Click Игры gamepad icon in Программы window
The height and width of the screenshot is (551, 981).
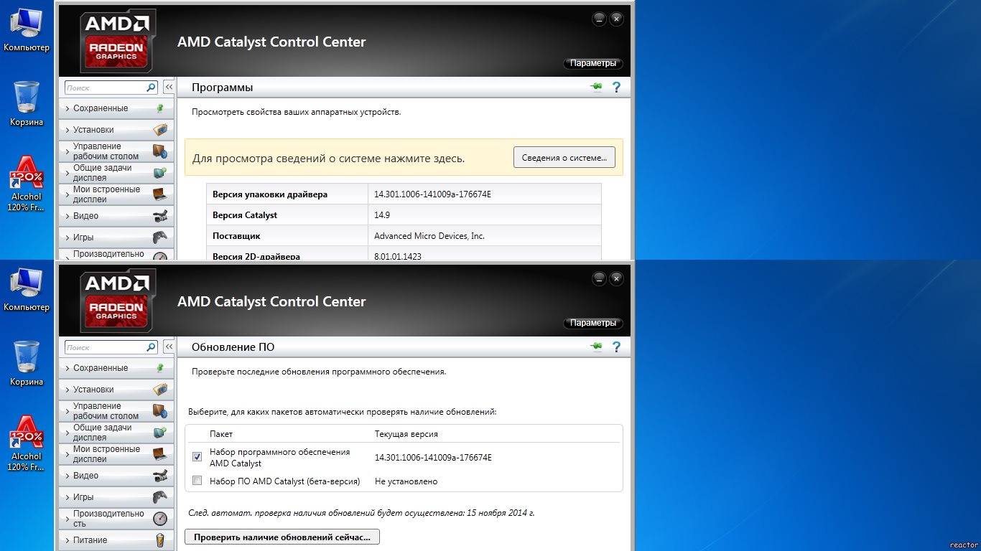click(x=160, y=237)
